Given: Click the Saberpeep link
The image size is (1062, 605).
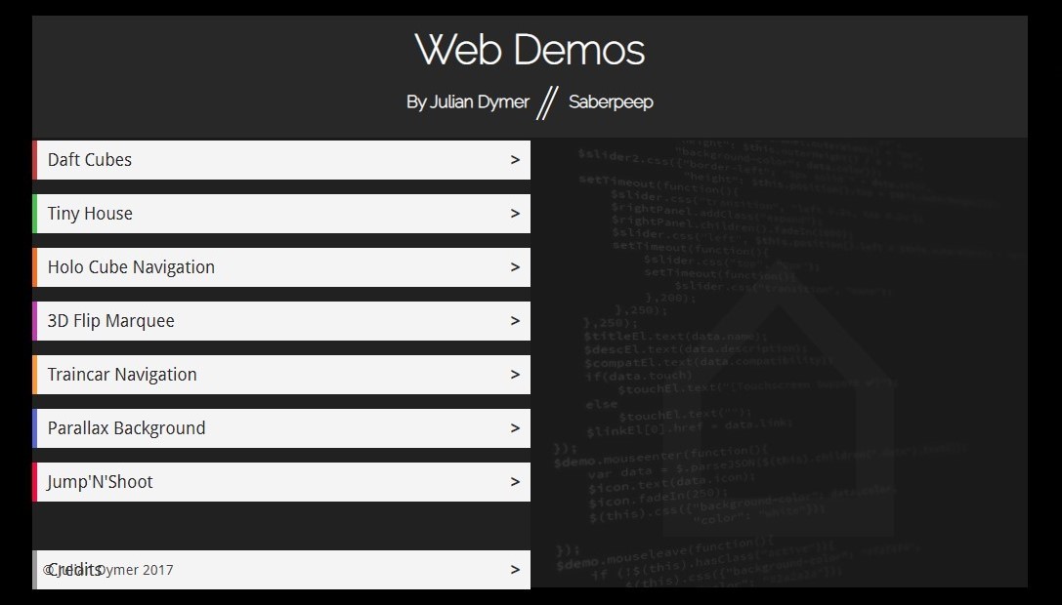Looking at the screenshot, I should [x=612, y=101].
